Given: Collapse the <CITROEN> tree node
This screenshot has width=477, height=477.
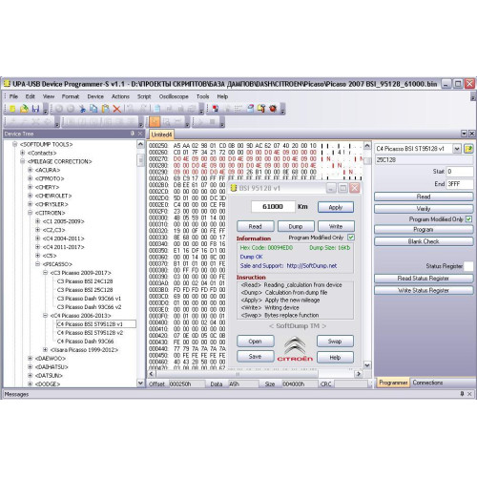Looking at the screenshot, I should tap(31, 213).
